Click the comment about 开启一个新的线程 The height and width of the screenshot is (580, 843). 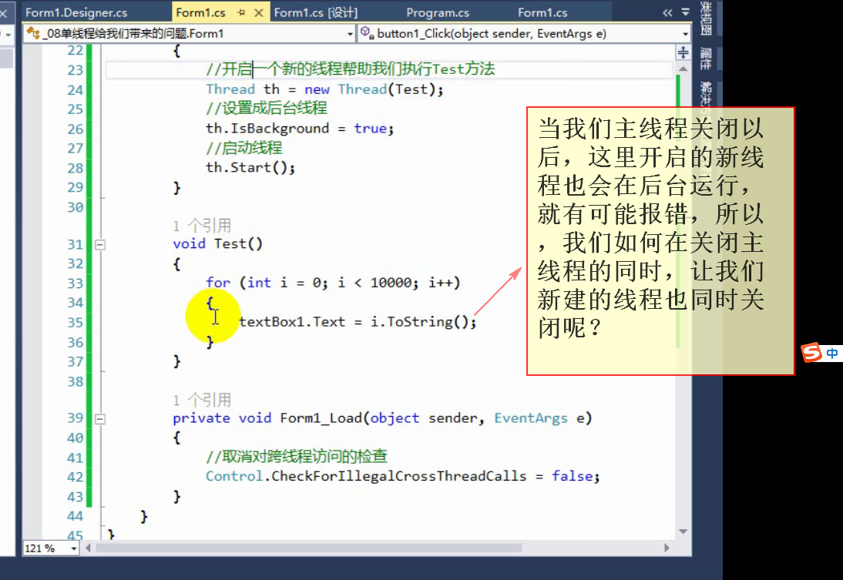point(351,69)
